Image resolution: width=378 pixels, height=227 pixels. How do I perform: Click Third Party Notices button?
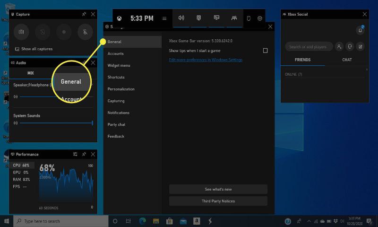pyautogui.click(x=218, y=201)
